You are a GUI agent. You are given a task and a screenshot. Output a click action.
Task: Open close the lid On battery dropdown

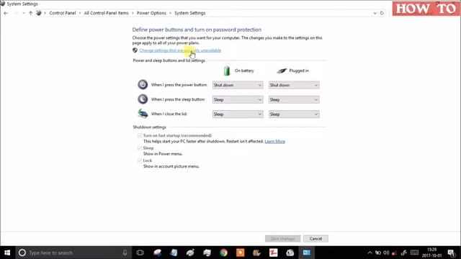[238, 114]
